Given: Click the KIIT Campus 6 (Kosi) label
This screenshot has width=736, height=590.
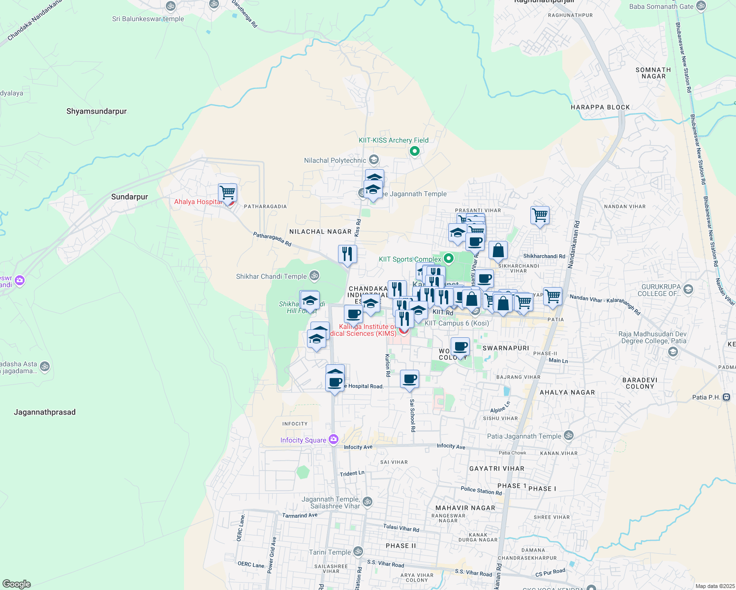Looking at the screenshot, I should coord(457,323).
